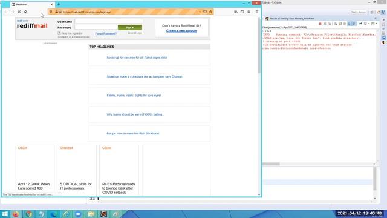
Task: Click the Firefox address bar URL
Action: (87, 12)
